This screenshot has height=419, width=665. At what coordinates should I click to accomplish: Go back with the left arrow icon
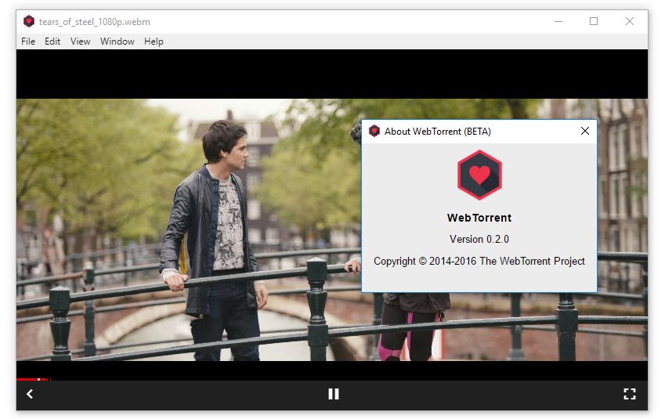click(30, 394)
